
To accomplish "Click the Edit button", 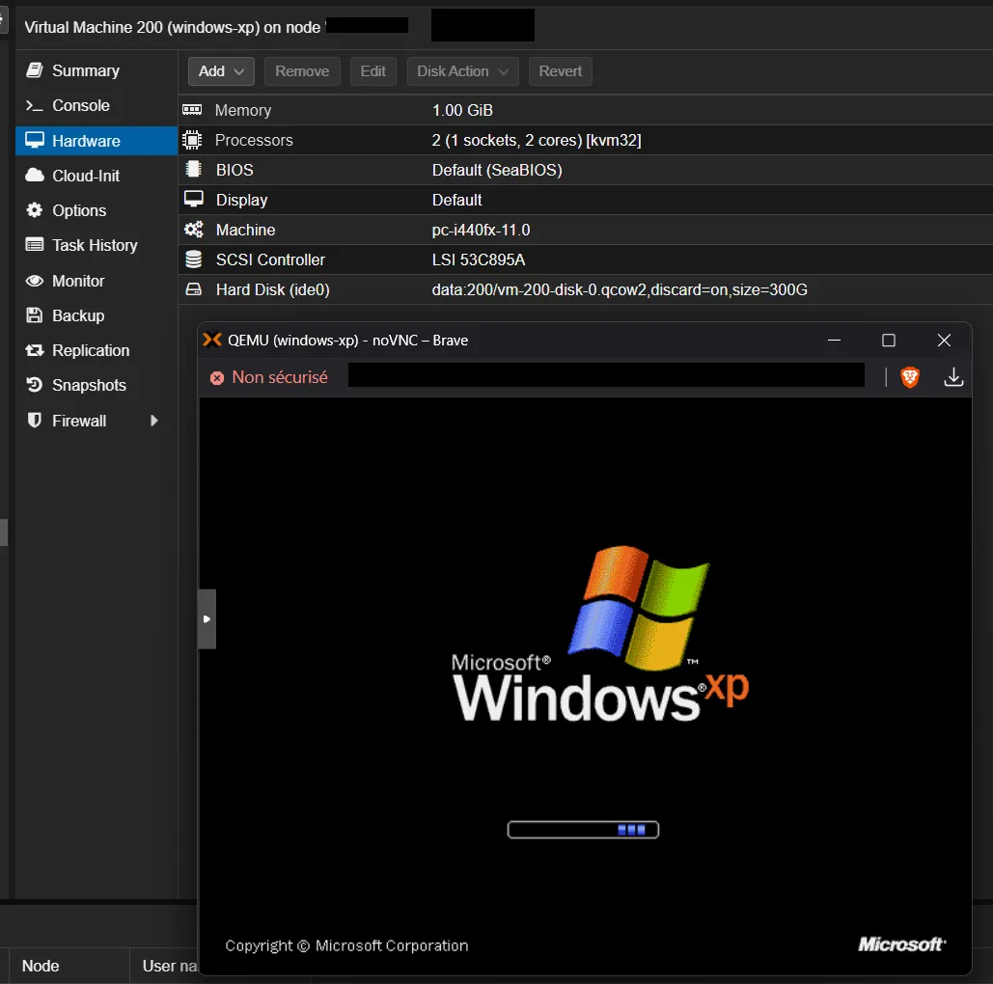I will point(373,71).
